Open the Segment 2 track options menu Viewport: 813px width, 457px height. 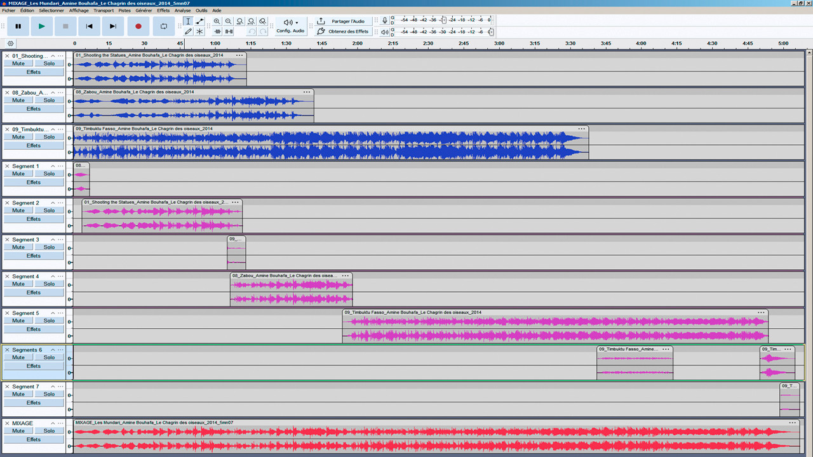point(60,202)
